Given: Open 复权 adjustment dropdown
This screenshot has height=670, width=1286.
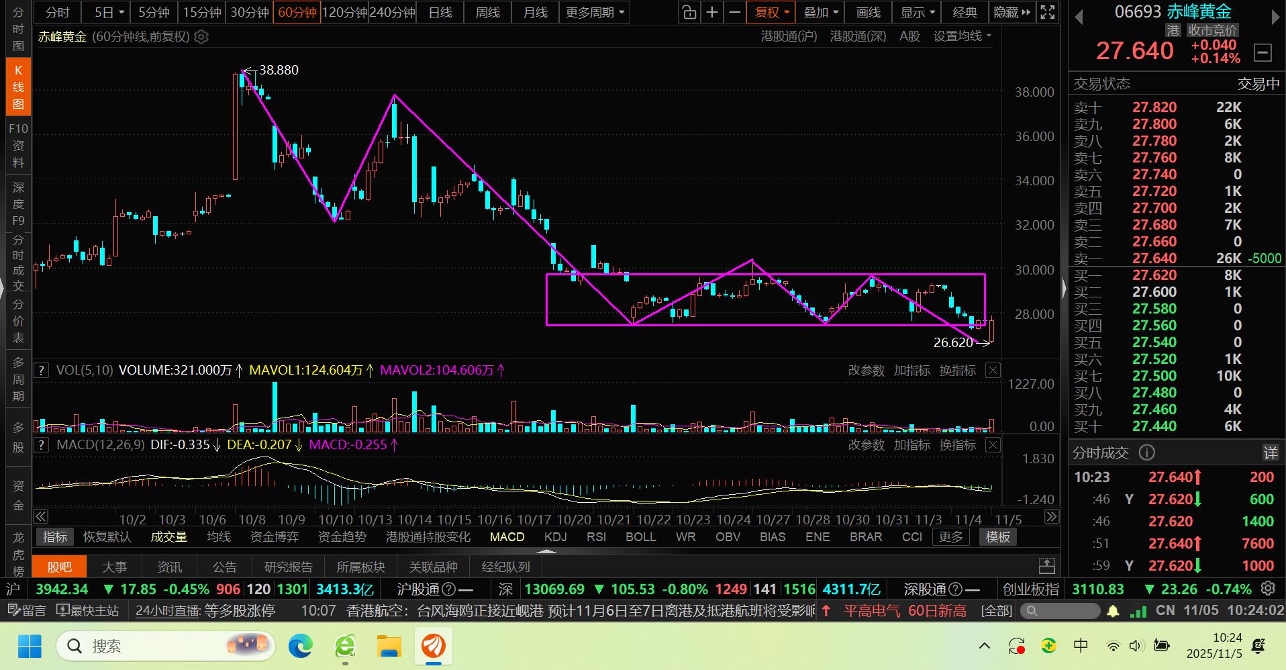Looking at the screenshot, I should point(771,12).
